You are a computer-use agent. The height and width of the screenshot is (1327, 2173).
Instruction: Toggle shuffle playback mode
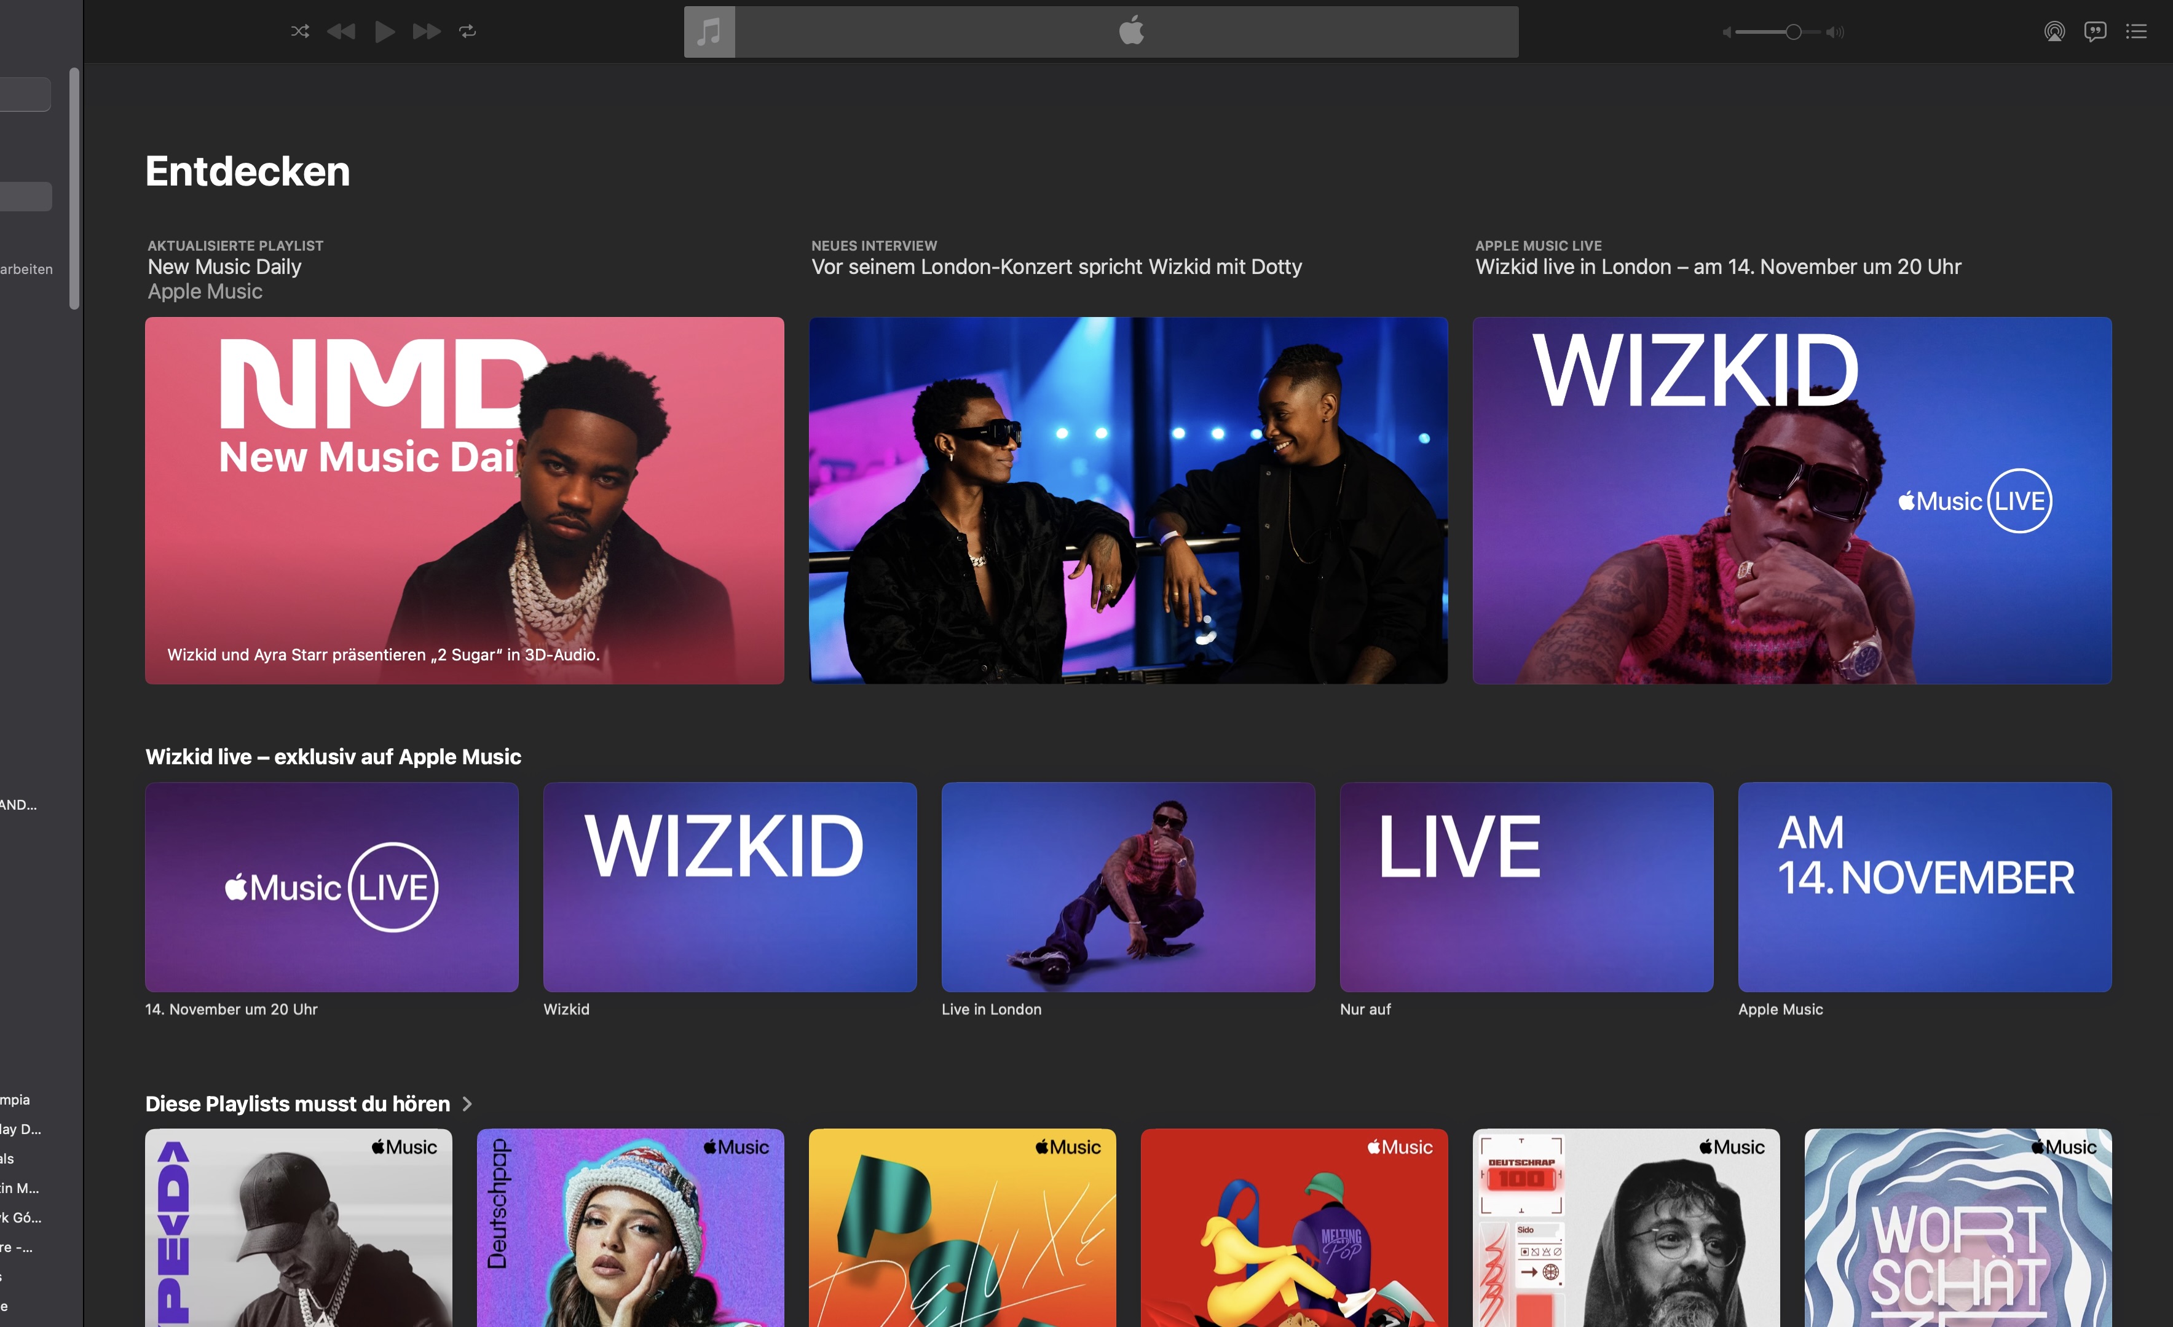[300, 32]
